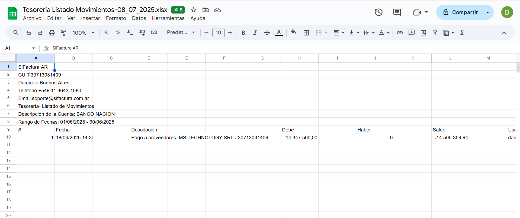
Task: Open the Ayuda menu
Action: point(198,18)
